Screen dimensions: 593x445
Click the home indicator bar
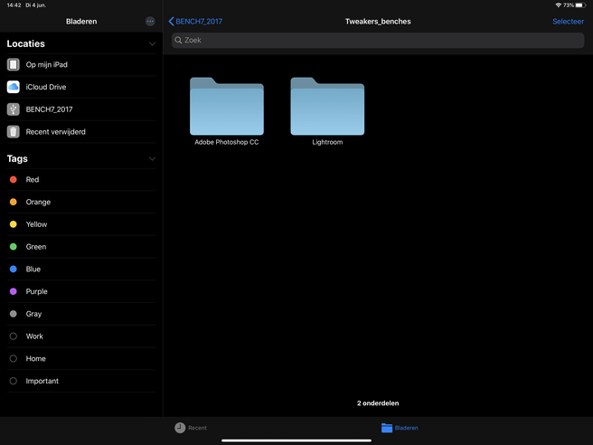pyautogui.click(x=296, y=440)
